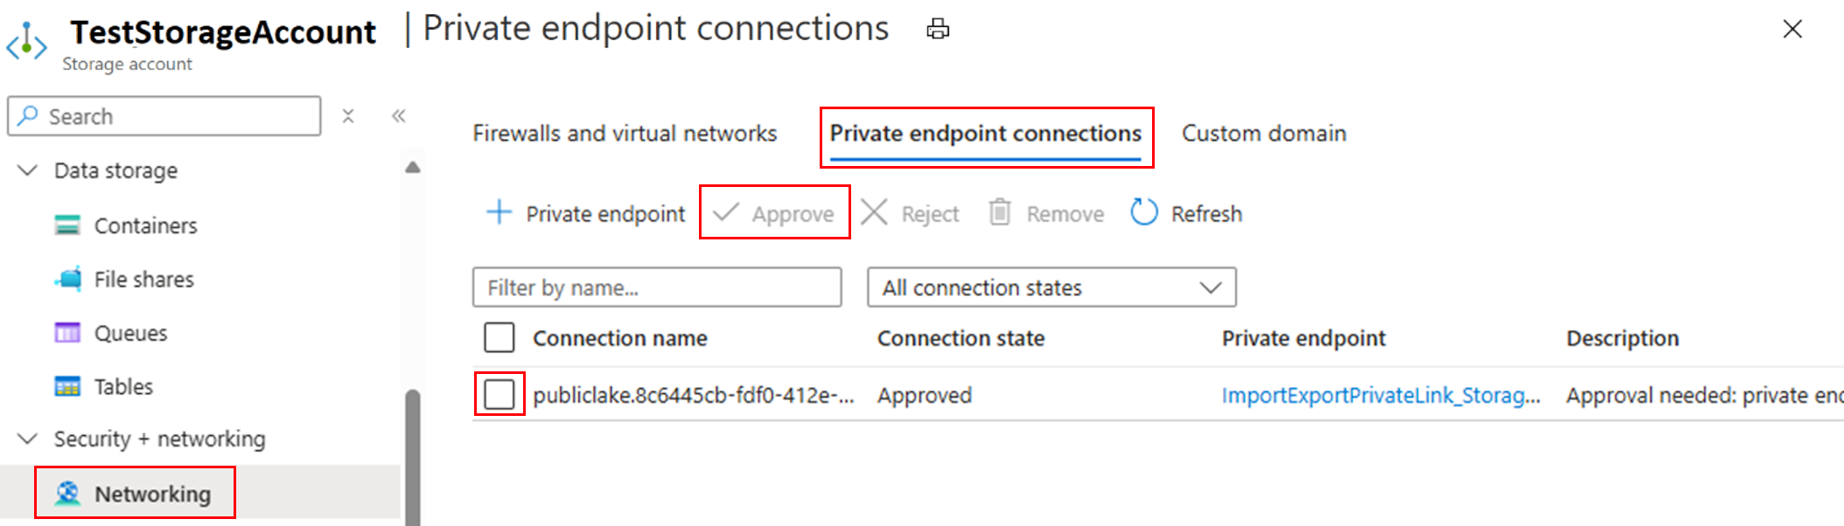Clear sidebar search with the X icon
1844x526 pixels.
coord(348,115)
